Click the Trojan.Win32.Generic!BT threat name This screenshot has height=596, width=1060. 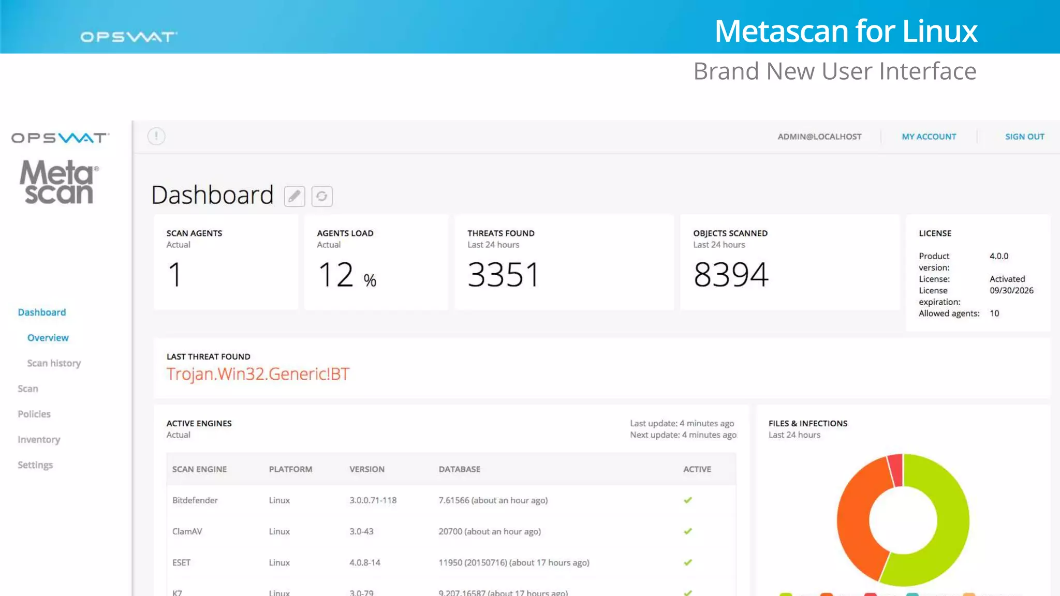[258, 374]
